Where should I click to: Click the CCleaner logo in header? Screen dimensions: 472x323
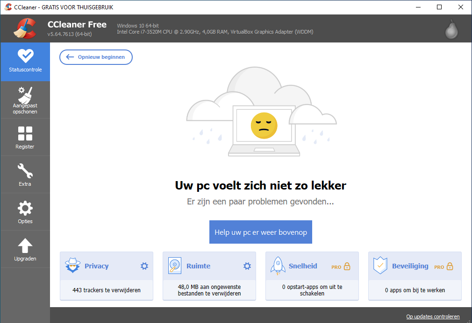tap(25, 28)
